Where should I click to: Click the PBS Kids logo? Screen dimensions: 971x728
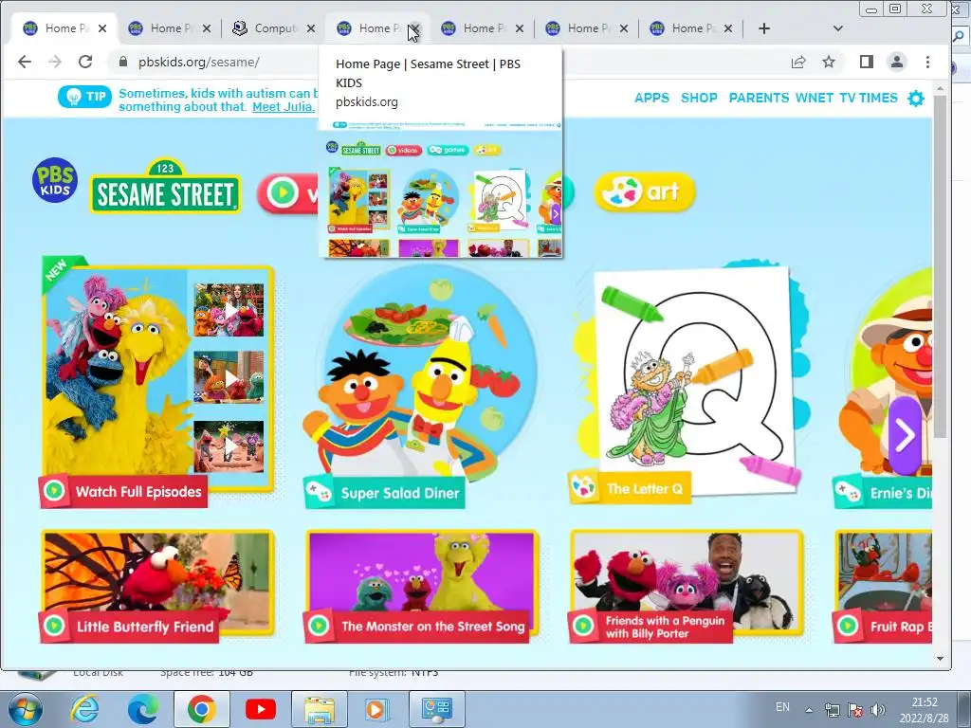(54, 180)
